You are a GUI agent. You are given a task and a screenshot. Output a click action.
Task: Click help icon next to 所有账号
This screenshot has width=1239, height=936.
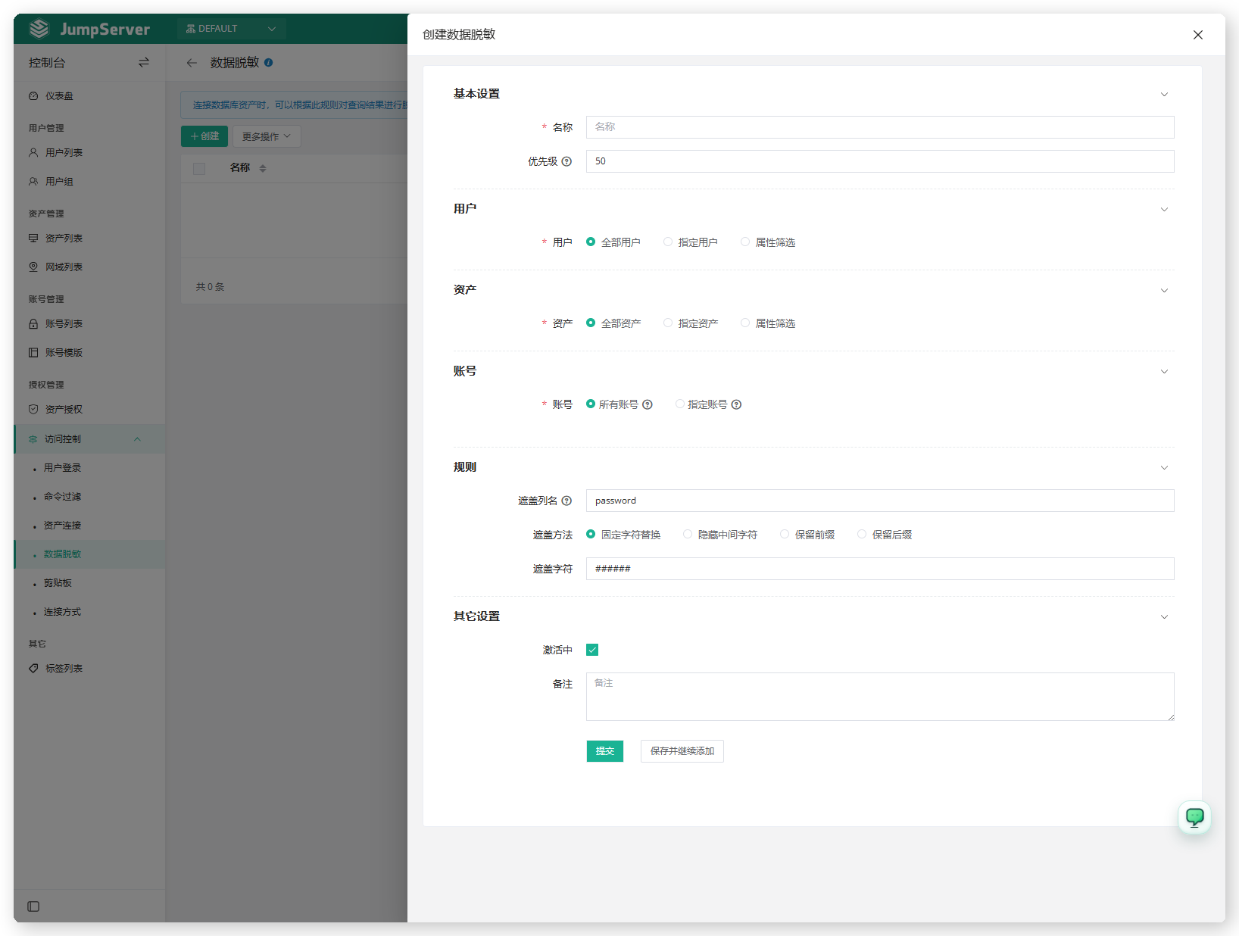point(648,404)
